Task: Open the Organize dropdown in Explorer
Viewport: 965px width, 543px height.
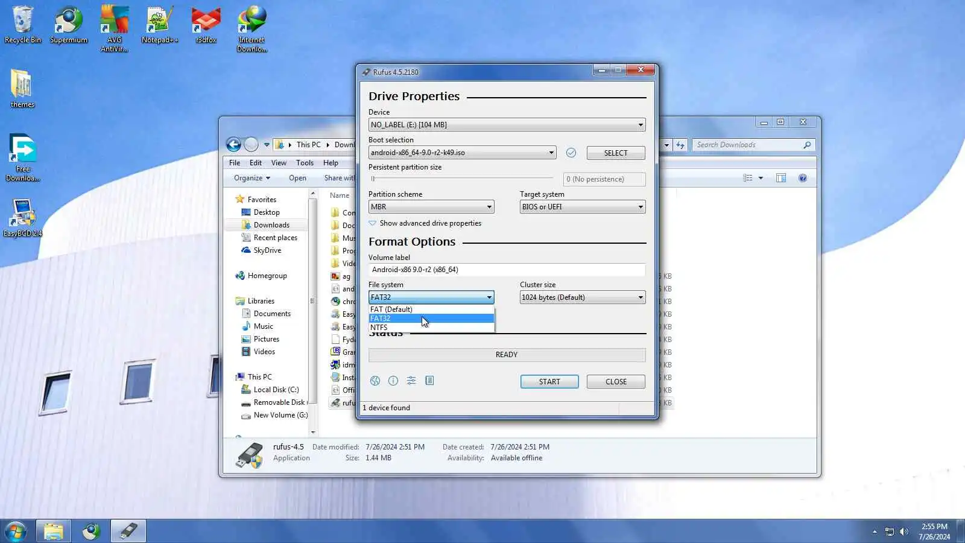Action: point(252,178)
